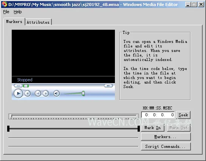Click the Previous track icon
Viewport: 206px width, 161px height.
38,94
